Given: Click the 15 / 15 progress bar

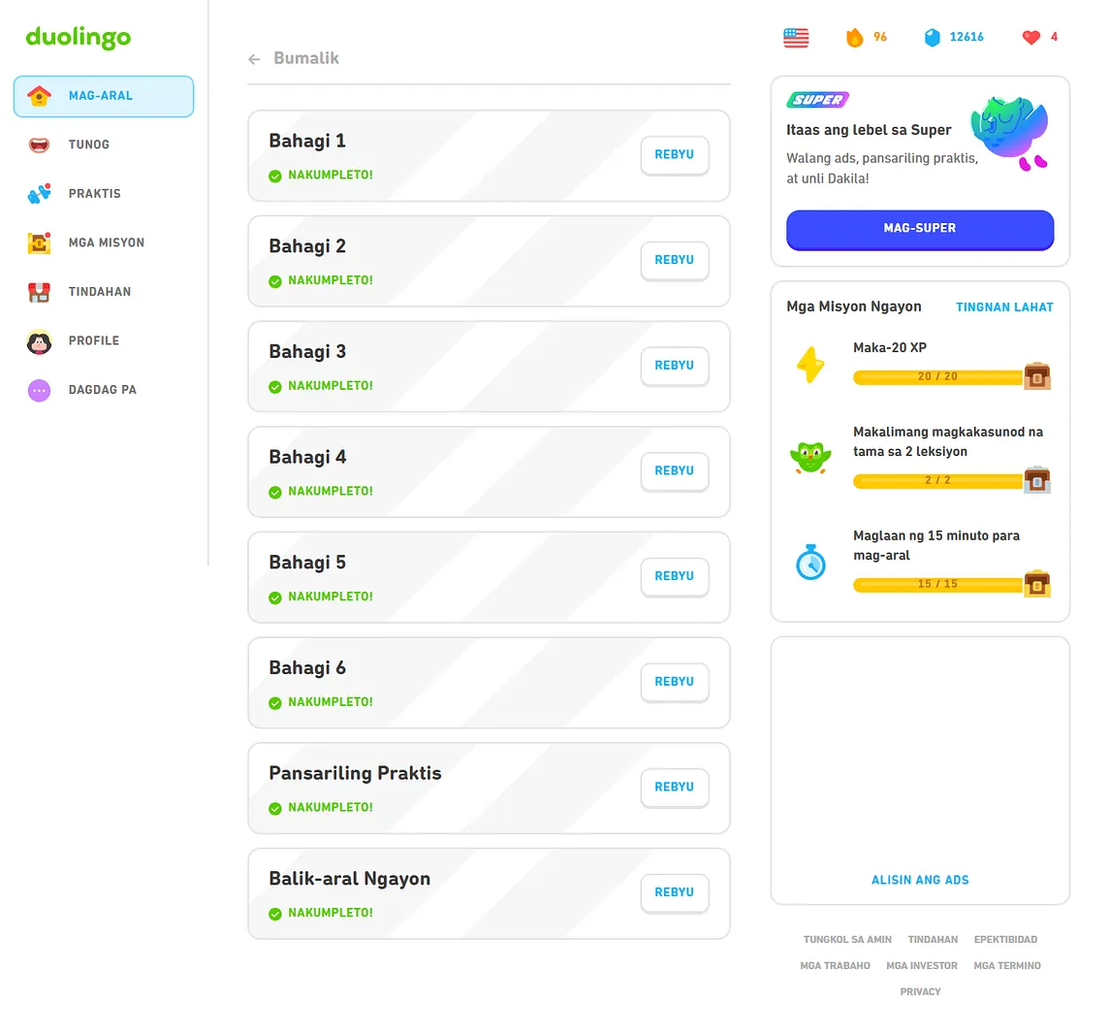Looking at the screenshot, I should coord(937,585).
